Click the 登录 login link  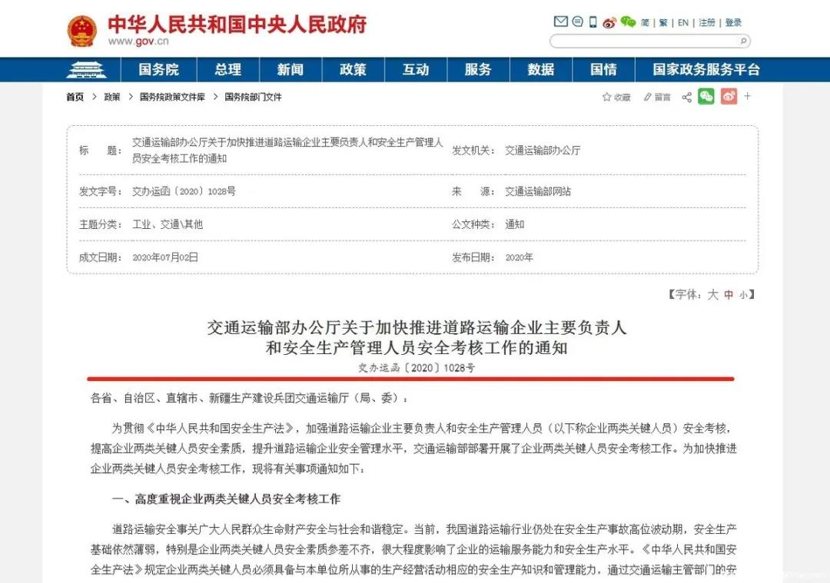coord(733,23)
